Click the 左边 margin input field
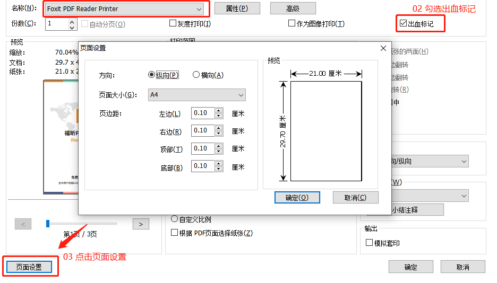 click(202, 113)
